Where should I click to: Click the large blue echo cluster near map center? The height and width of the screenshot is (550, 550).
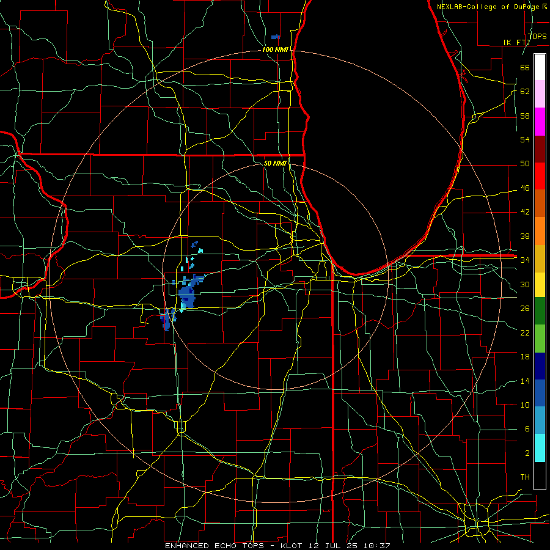click(x=188, y=294)
